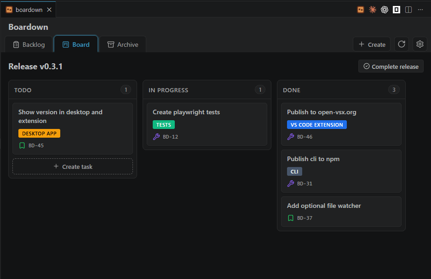The image size is (431, 279).
Task: Click the green TESTS label
Action: (x=164, y=125)
